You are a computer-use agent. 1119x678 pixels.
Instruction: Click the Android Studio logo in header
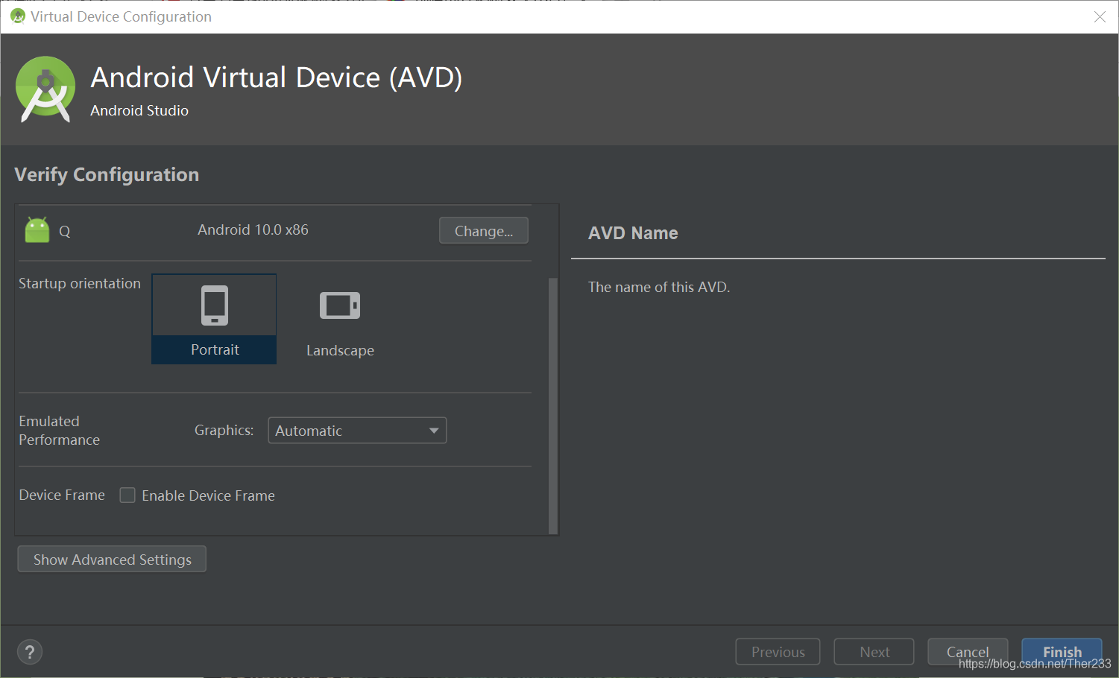[45, 89]
